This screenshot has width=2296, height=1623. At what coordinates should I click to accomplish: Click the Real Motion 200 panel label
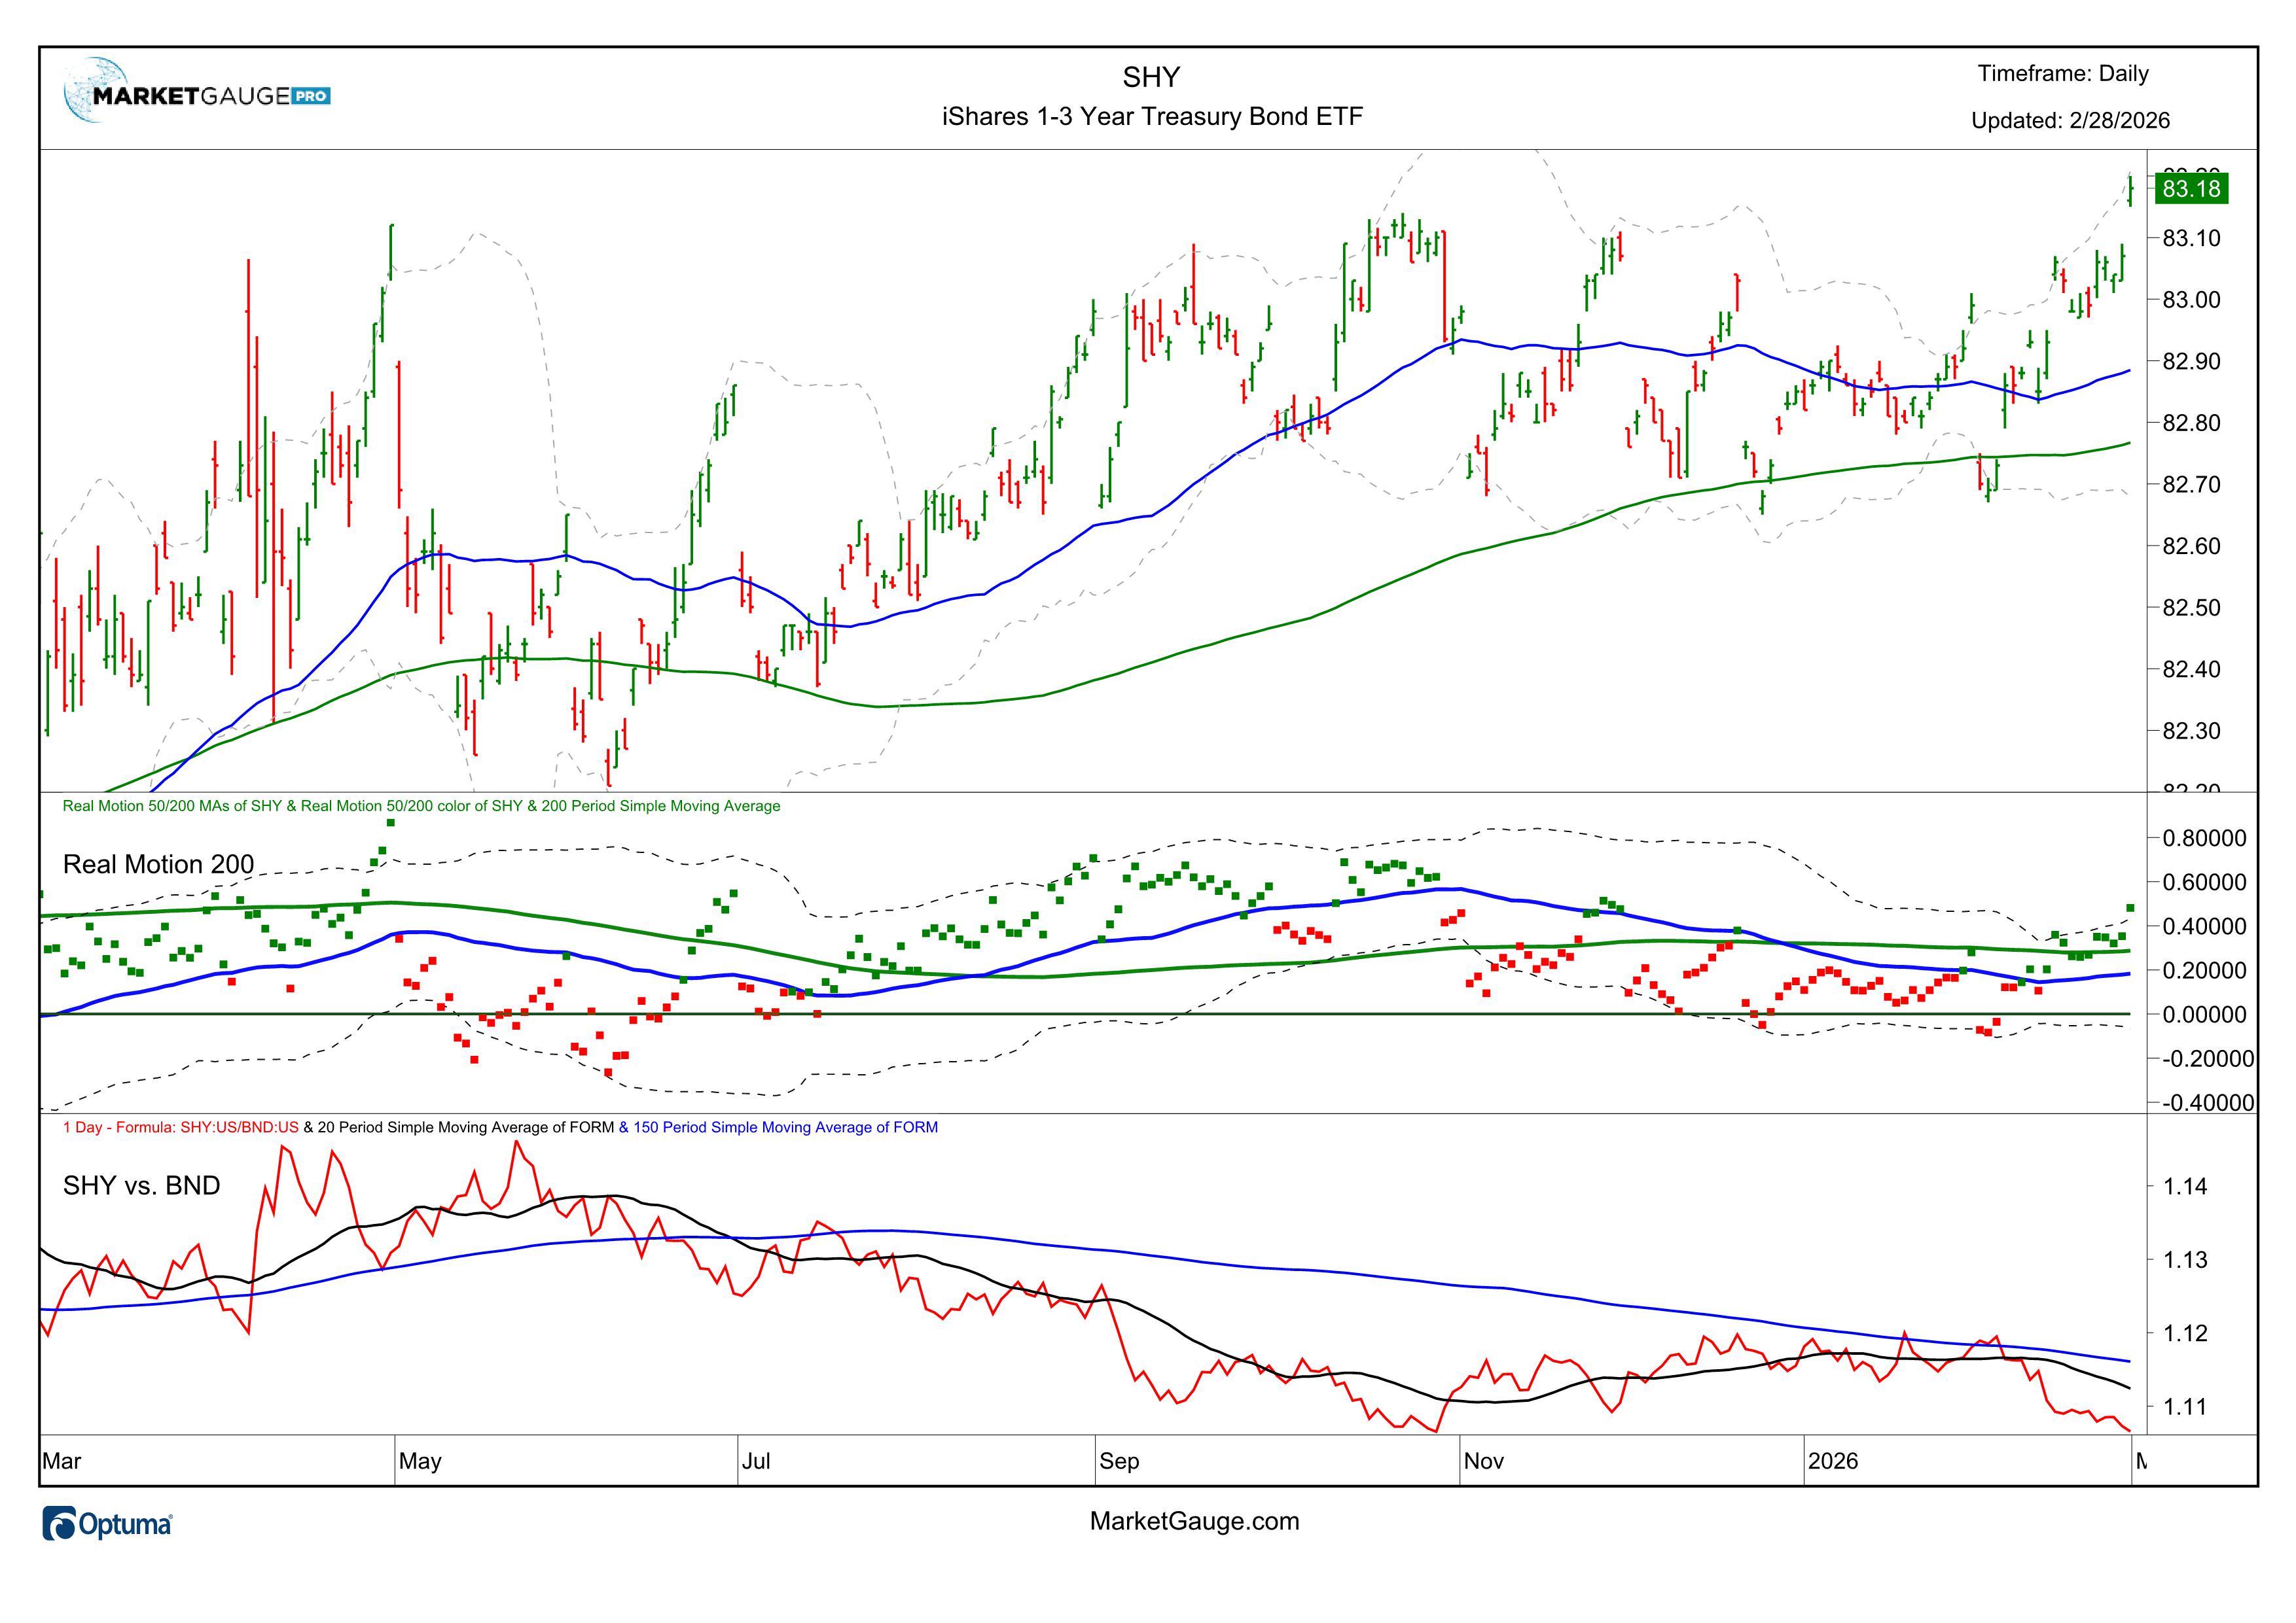pos(158,864)
